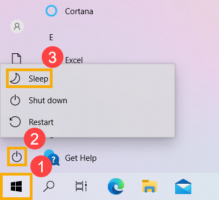Image resolution: width=219 pixels, height=200 pixels.
Task: Click the Power icon in Start sidebar
Action: (x=17, y=157)
